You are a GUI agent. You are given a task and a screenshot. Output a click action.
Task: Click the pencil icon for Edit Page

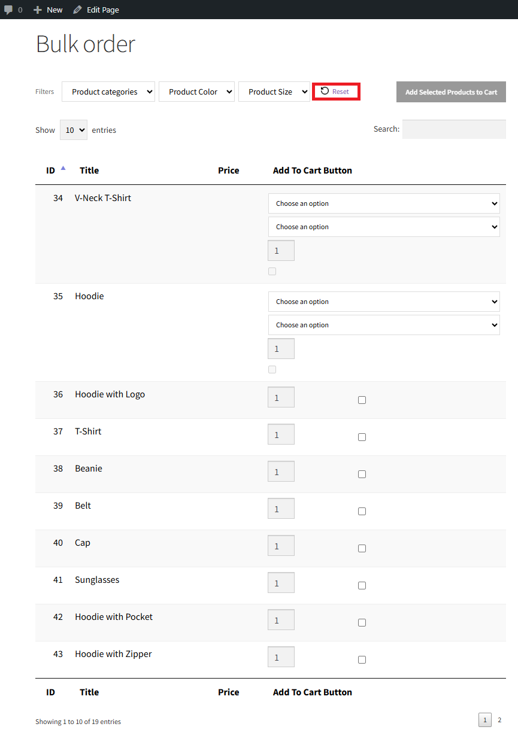(77, 10)
